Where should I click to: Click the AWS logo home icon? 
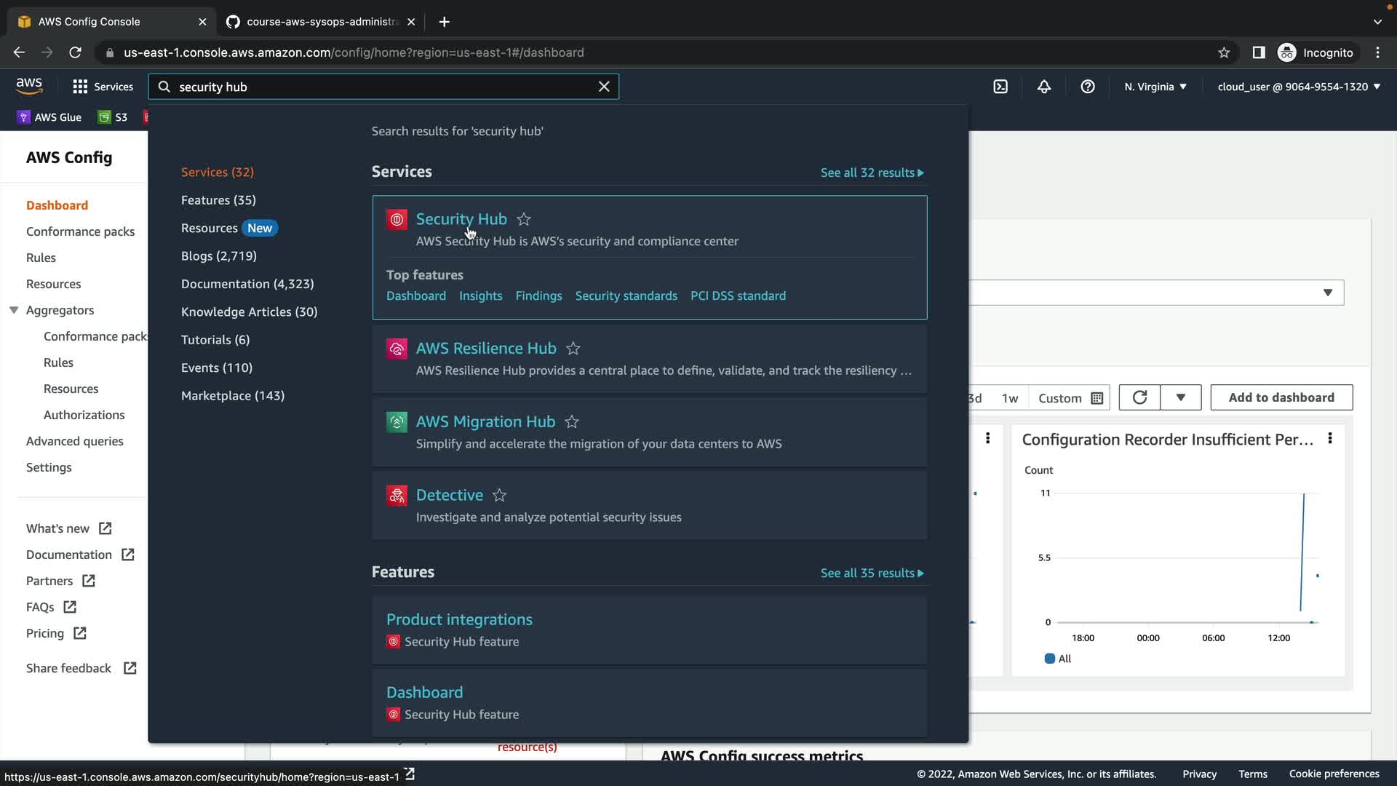pyautogui.click(x=29, y=86)
